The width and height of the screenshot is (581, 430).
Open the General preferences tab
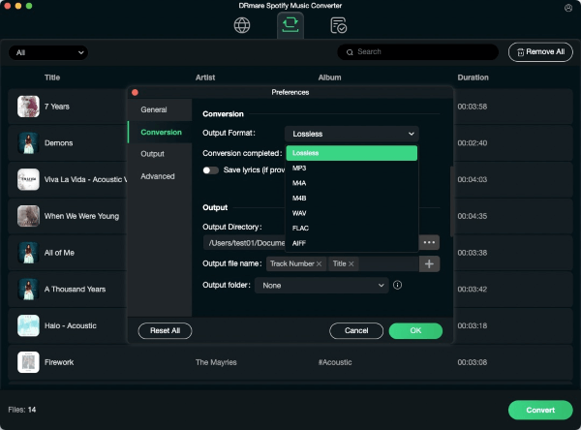coord(154,110)
